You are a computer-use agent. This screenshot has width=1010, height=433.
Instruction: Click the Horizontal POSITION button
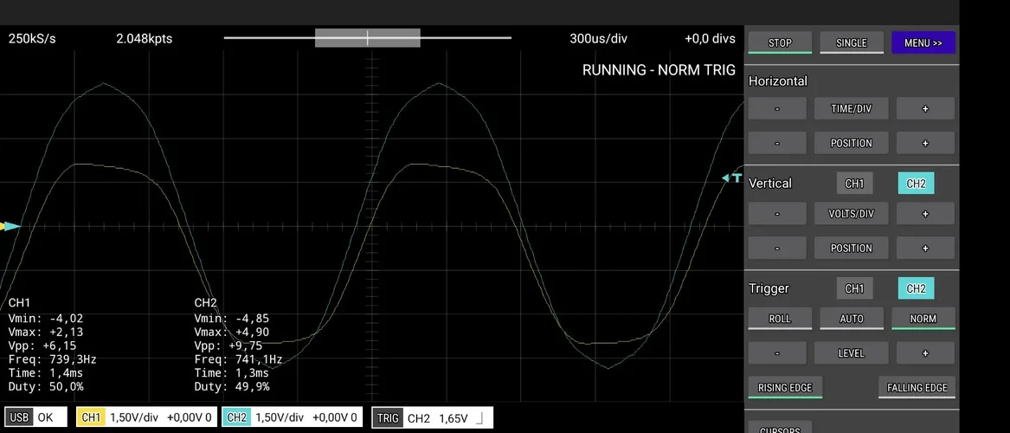(x=851, y=143)
